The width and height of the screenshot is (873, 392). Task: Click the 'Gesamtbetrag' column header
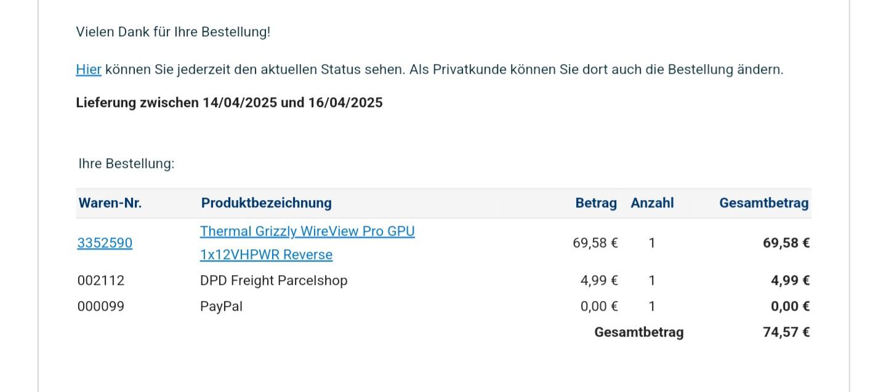(x=763, y=203)
